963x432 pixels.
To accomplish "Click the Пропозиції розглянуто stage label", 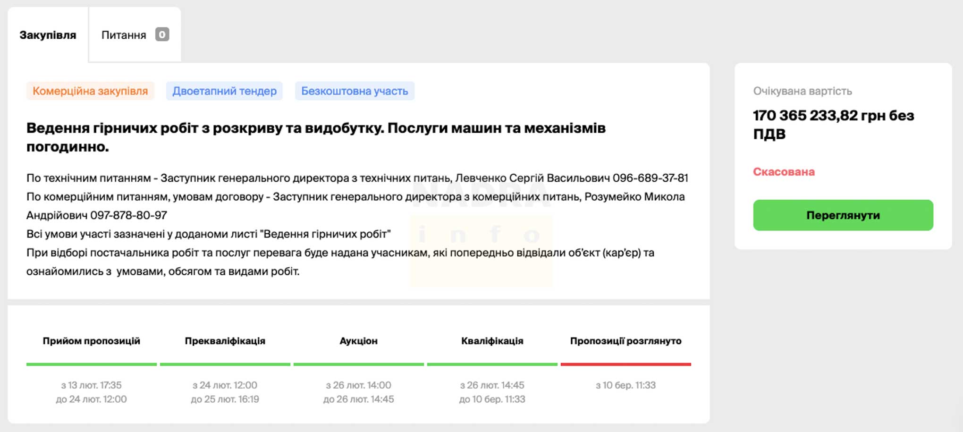I will pos(625,341).
